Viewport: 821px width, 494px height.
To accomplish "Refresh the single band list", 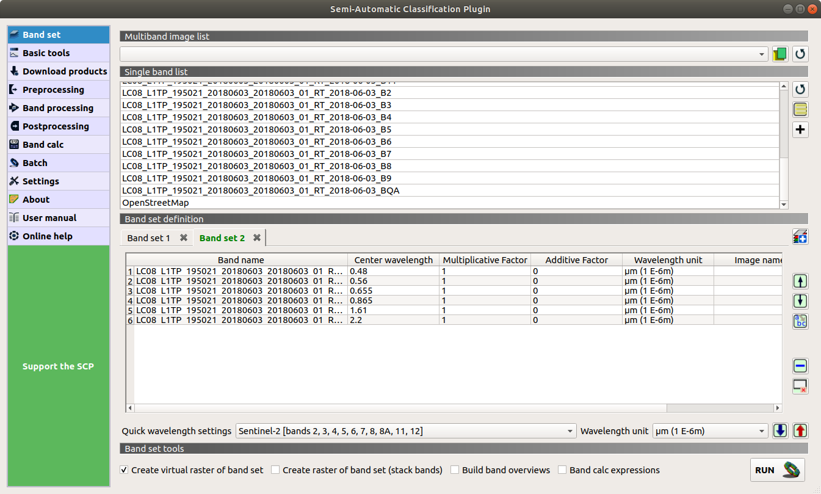I will point(800,90).
